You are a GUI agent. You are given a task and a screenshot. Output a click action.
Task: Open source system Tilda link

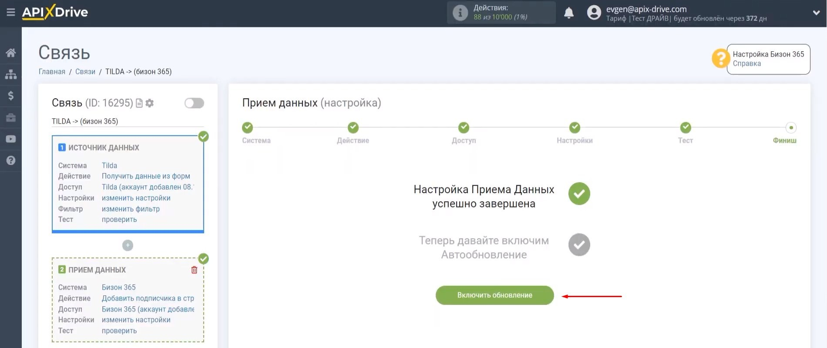[x=109, y=166]
